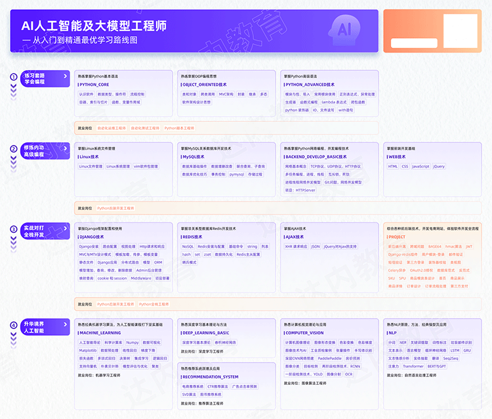
Task: Select the jQuery tag under WEB技术
Action: pos(439,166)
